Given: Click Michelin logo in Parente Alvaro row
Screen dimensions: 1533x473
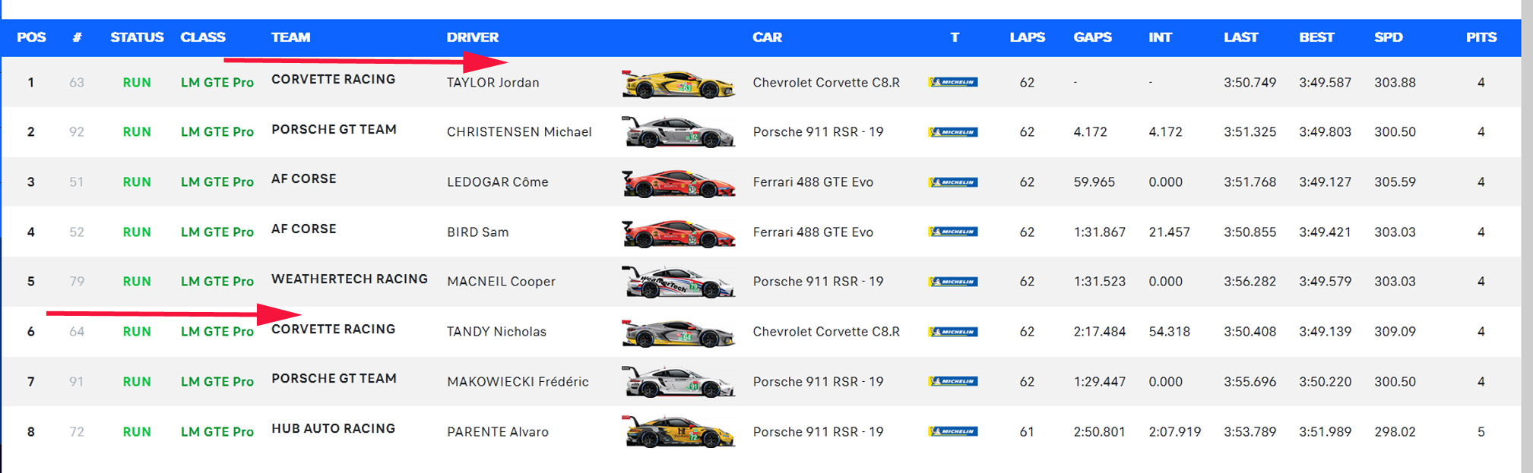Looking at the screenshot, I should coord(953,431).
